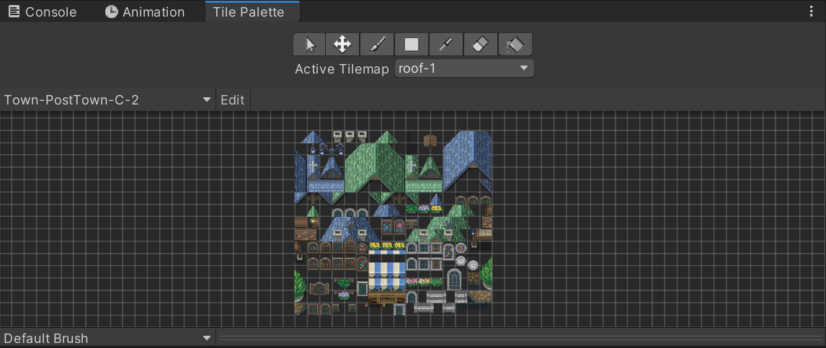The width and height of the screenshot is (826, 348).
Task: Pick the Box Fill rectangle tool
Action: 411,45
